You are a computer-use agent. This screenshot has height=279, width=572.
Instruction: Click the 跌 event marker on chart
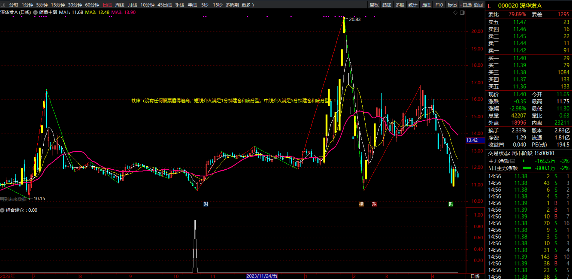[x=451, y=204]
